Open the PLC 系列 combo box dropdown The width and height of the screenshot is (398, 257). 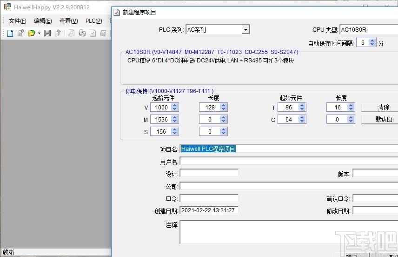click(x=245, y=30)
